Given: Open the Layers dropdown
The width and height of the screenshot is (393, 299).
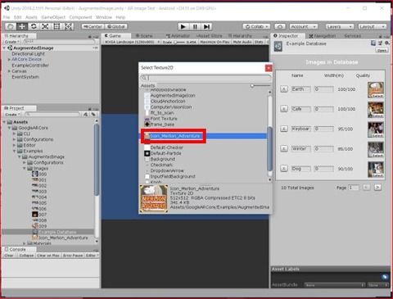Looking at the screenshot, I should [340, 26].
